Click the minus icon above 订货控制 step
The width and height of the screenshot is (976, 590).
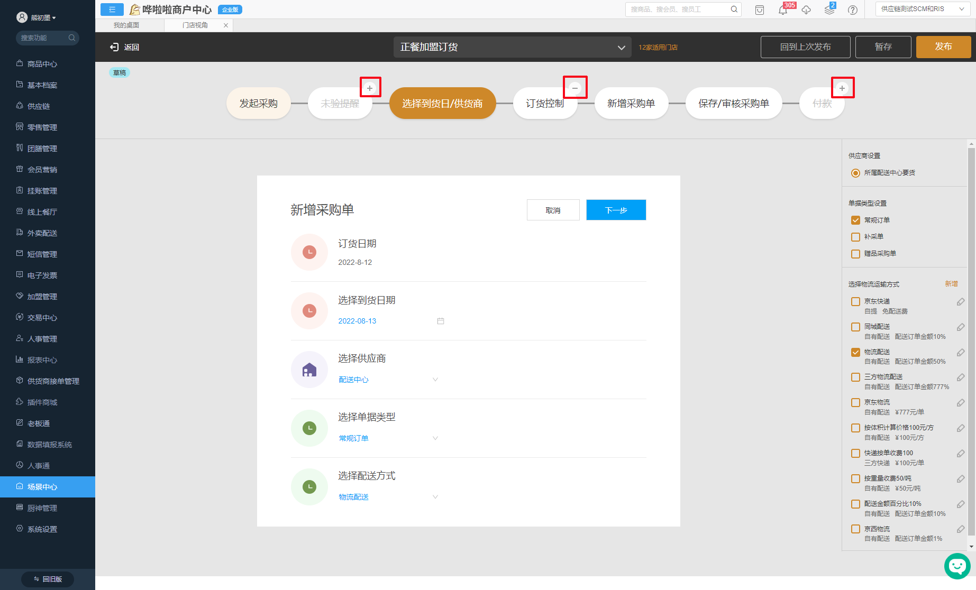575,88
